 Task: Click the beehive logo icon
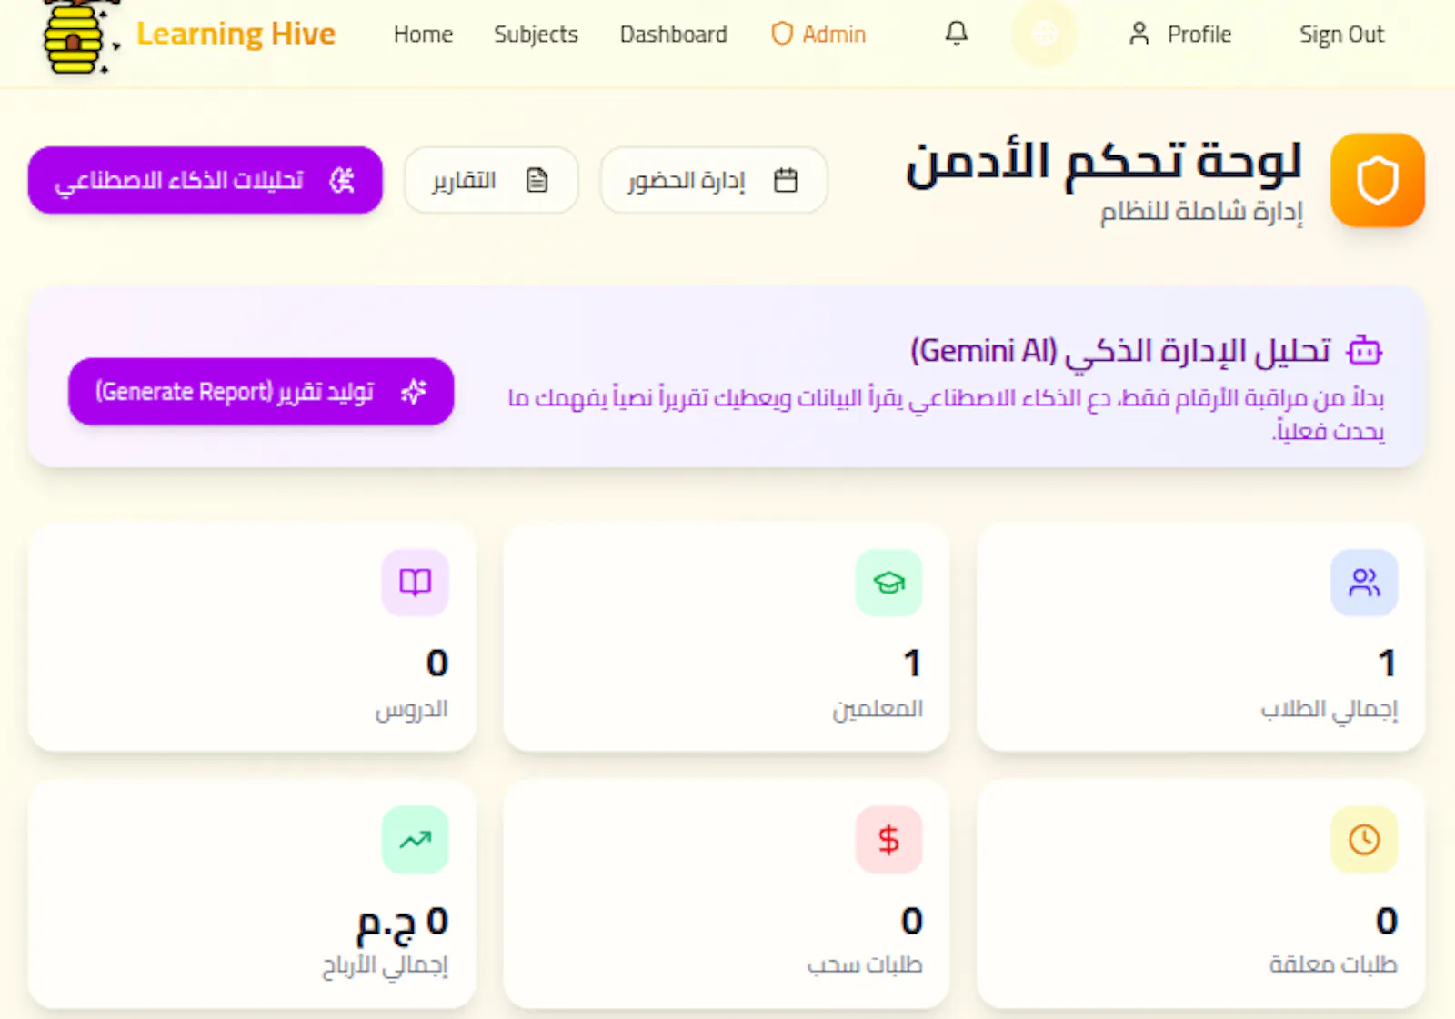tap(80, 38)
